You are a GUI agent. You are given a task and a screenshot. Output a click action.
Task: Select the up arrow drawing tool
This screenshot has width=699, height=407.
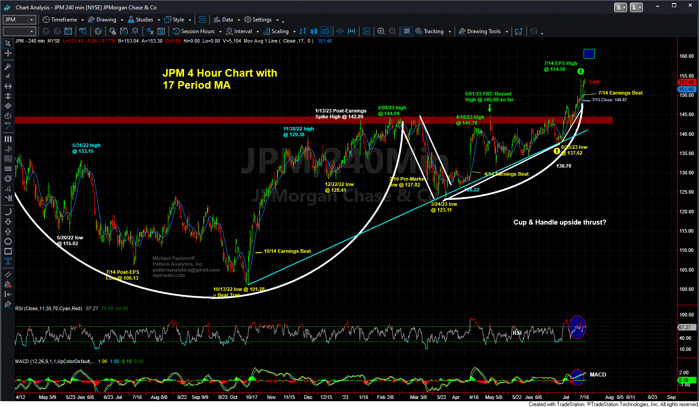point(8,231)
